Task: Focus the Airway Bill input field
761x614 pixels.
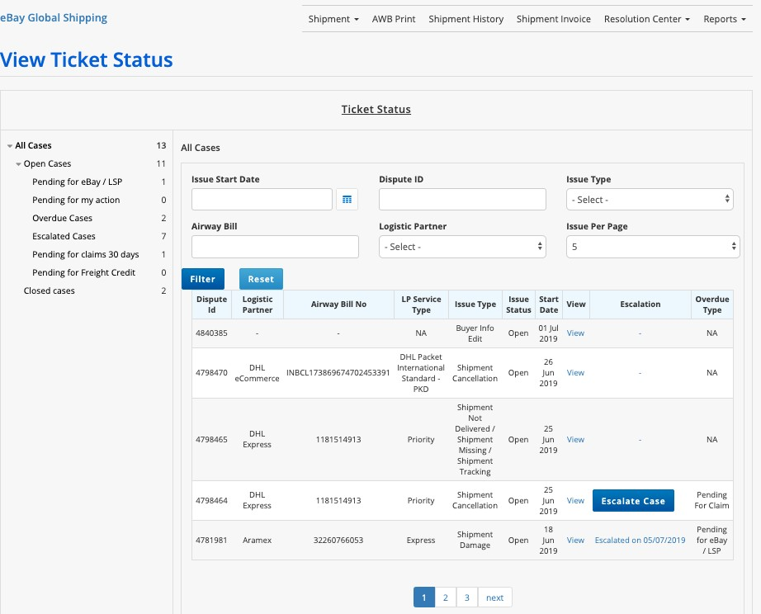Action: [275, 247]
